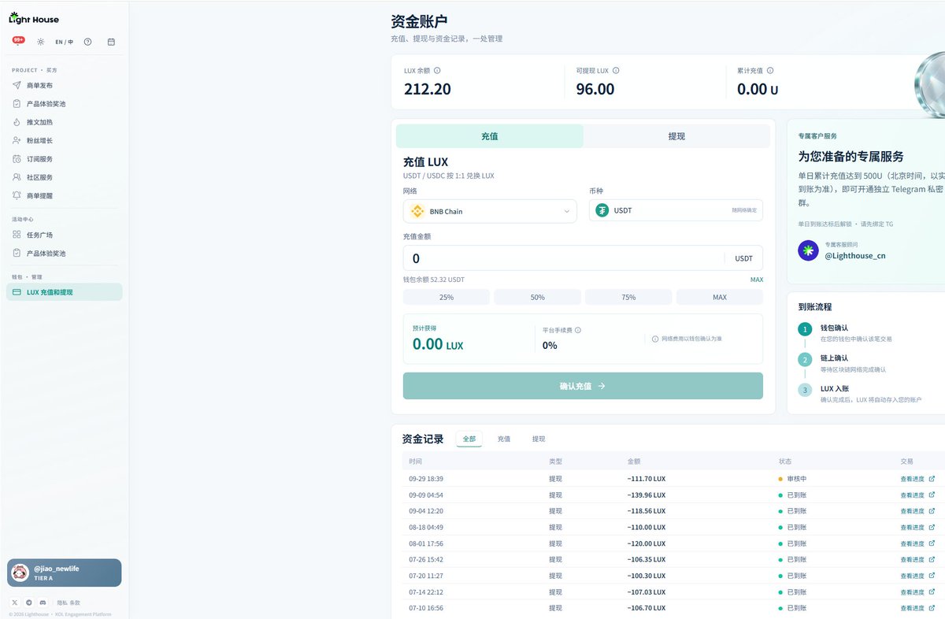Open the Discord social icon
This screenshot has width=945, height=619.
pyautogui.click(x=43, y=602)
